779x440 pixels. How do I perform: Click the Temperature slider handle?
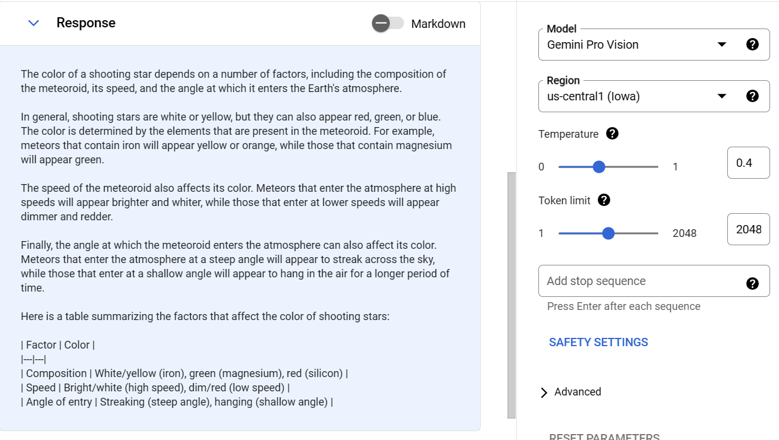(x=599, y=167)
